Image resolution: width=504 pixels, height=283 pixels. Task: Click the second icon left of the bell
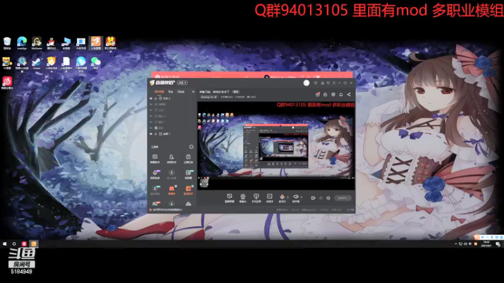(x=325, y=94)
